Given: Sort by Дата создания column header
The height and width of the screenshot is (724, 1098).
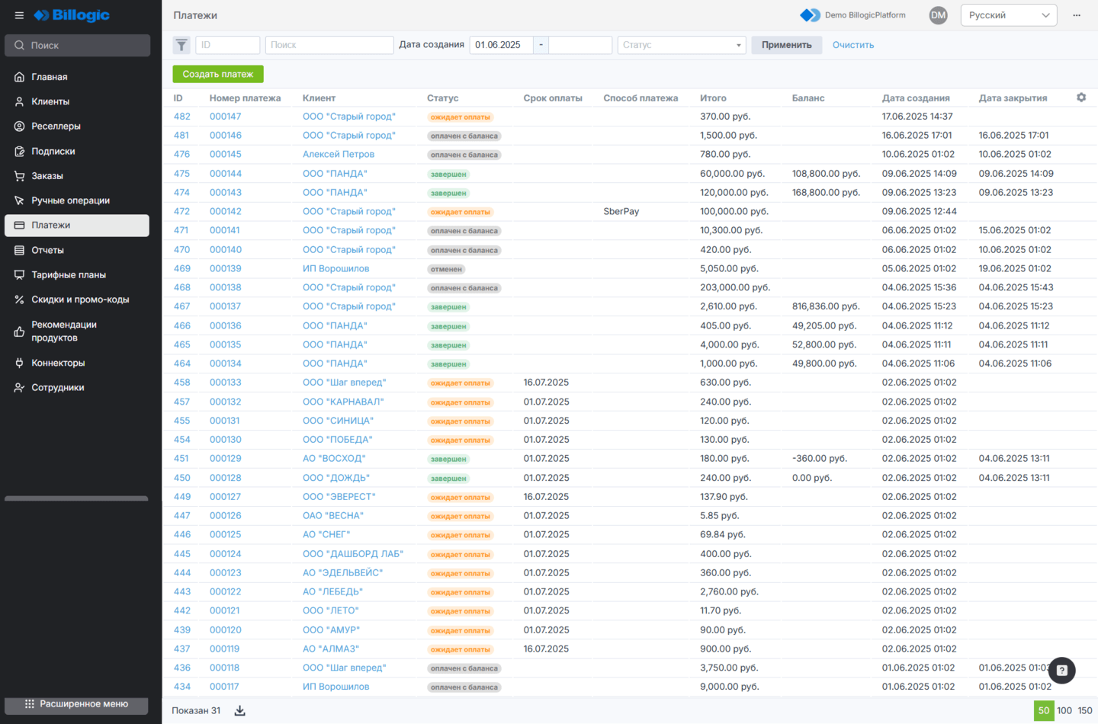Looking at the screenshot, I should tap(916, 98).
